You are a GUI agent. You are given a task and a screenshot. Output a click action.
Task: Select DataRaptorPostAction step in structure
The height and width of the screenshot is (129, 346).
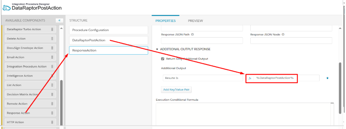click(x=108, y=40)
